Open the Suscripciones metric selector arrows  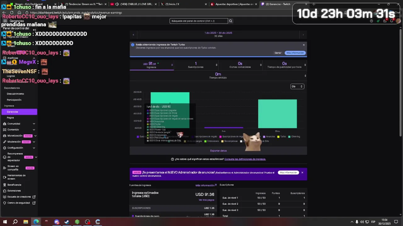pos(216,65)
